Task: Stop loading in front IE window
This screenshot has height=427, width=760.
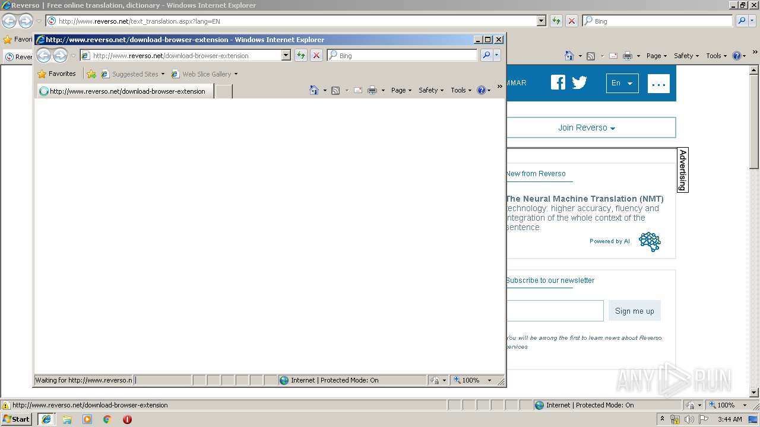Action: (316, 55)
